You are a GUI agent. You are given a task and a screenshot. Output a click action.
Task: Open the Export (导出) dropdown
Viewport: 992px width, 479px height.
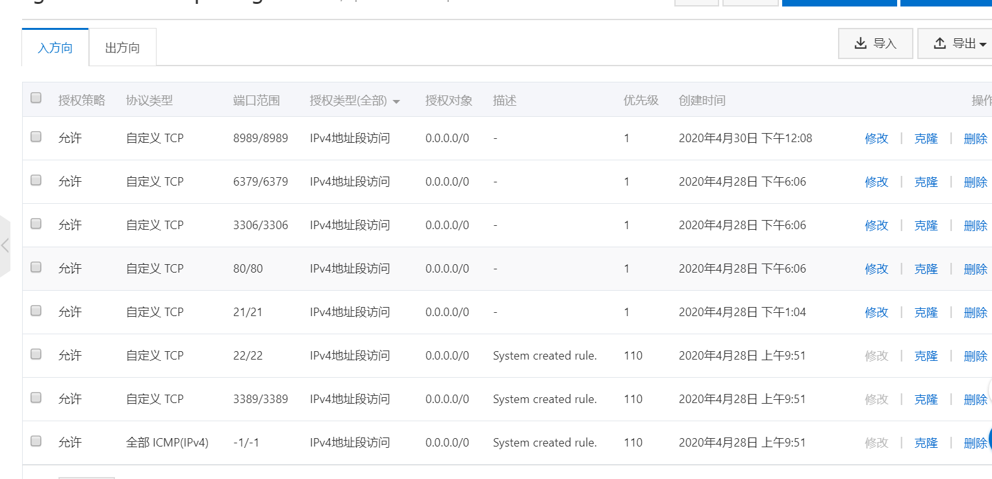(954, 43)
